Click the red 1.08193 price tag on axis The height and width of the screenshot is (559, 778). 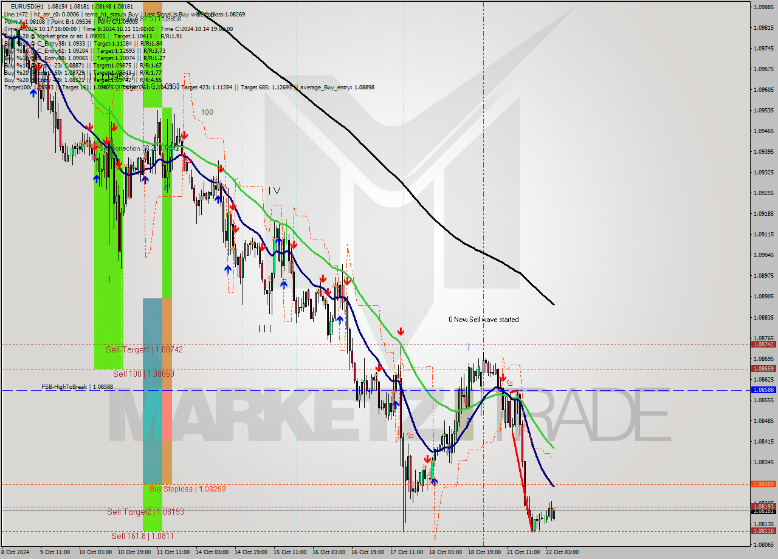click(763, 506)
